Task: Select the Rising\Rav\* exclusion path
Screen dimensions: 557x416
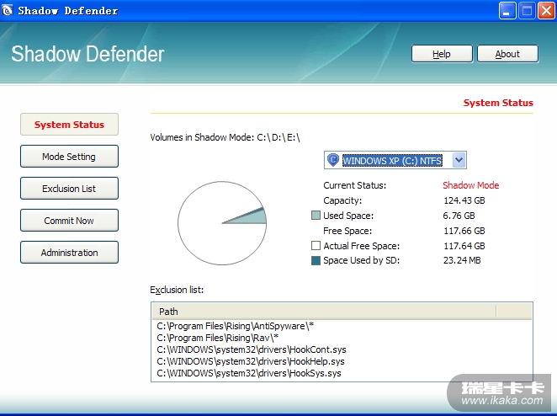Action: click(x=217, y=338)
